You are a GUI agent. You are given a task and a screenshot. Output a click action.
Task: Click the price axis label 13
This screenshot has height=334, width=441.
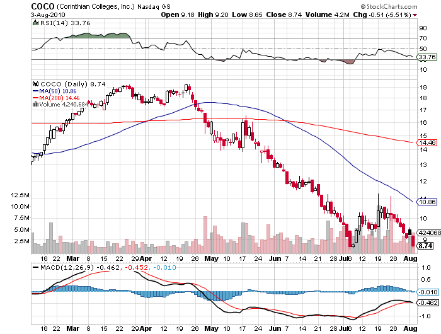423,164
